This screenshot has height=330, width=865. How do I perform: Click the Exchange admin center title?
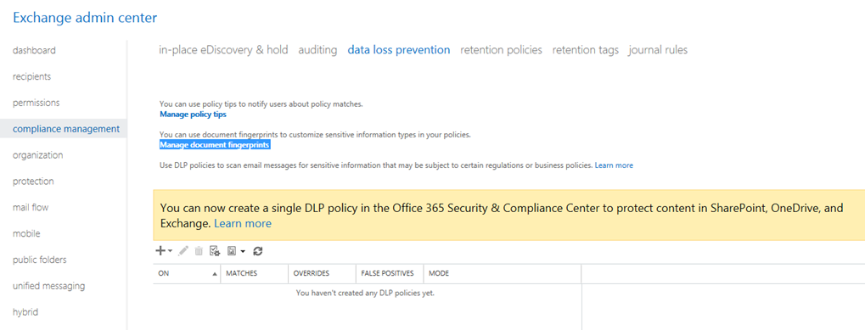pos(85,18)
